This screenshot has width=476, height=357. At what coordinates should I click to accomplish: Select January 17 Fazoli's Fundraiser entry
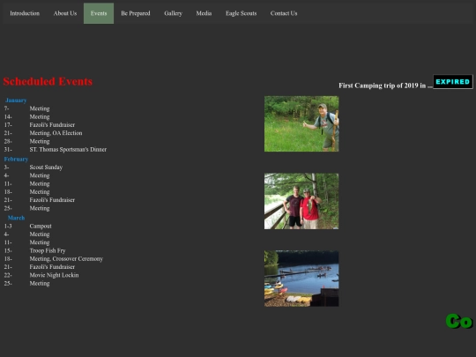52,125
